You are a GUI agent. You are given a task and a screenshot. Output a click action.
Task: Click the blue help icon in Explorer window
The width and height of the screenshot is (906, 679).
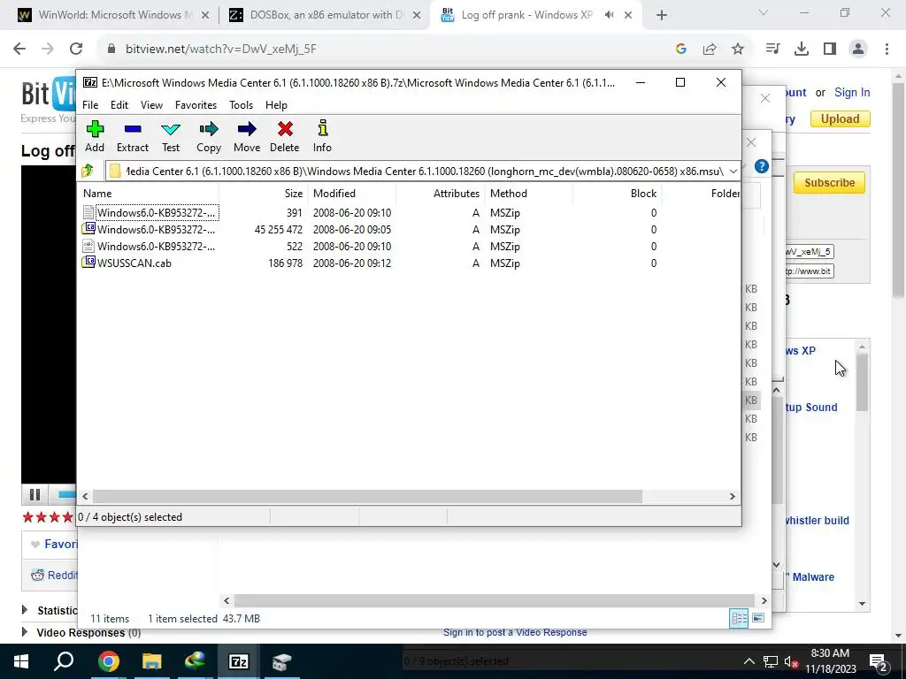pyautogui.click(x=762, y=166)
